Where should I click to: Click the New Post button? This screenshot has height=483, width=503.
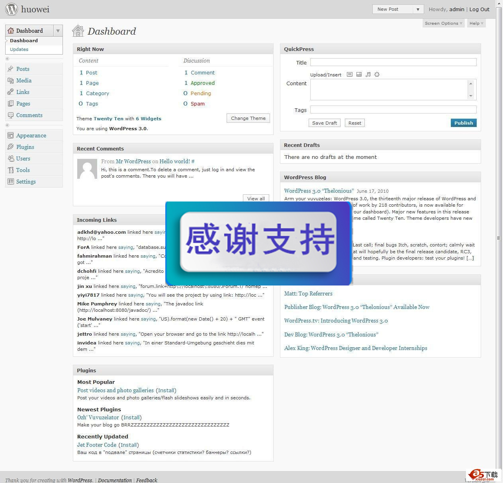pyautogui.click(x=393, y=9)
